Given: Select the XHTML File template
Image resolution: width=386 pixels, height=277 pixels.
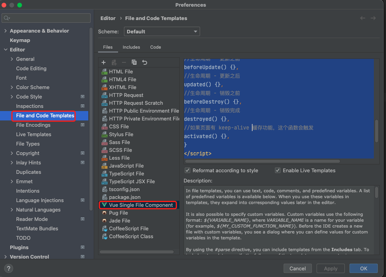Looking at the screenshot, I should point(138,87).
